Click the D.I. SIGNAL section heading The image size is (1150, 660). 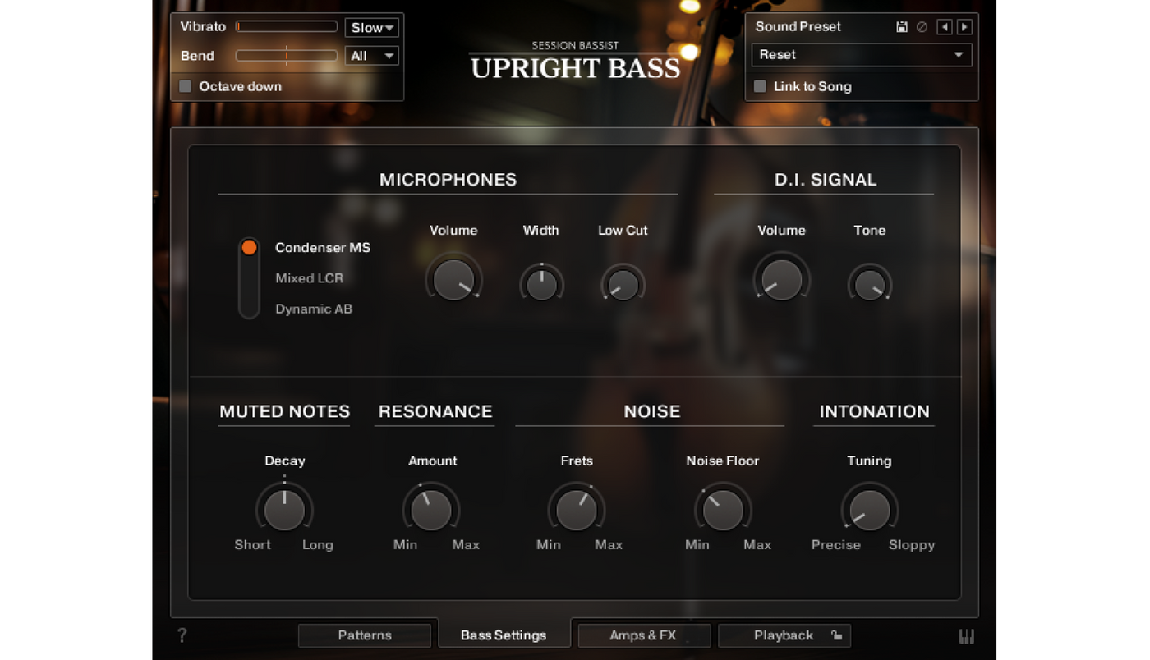pos(826,180)
